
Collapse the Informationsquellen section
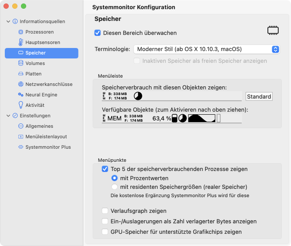[x=8, y=21]
